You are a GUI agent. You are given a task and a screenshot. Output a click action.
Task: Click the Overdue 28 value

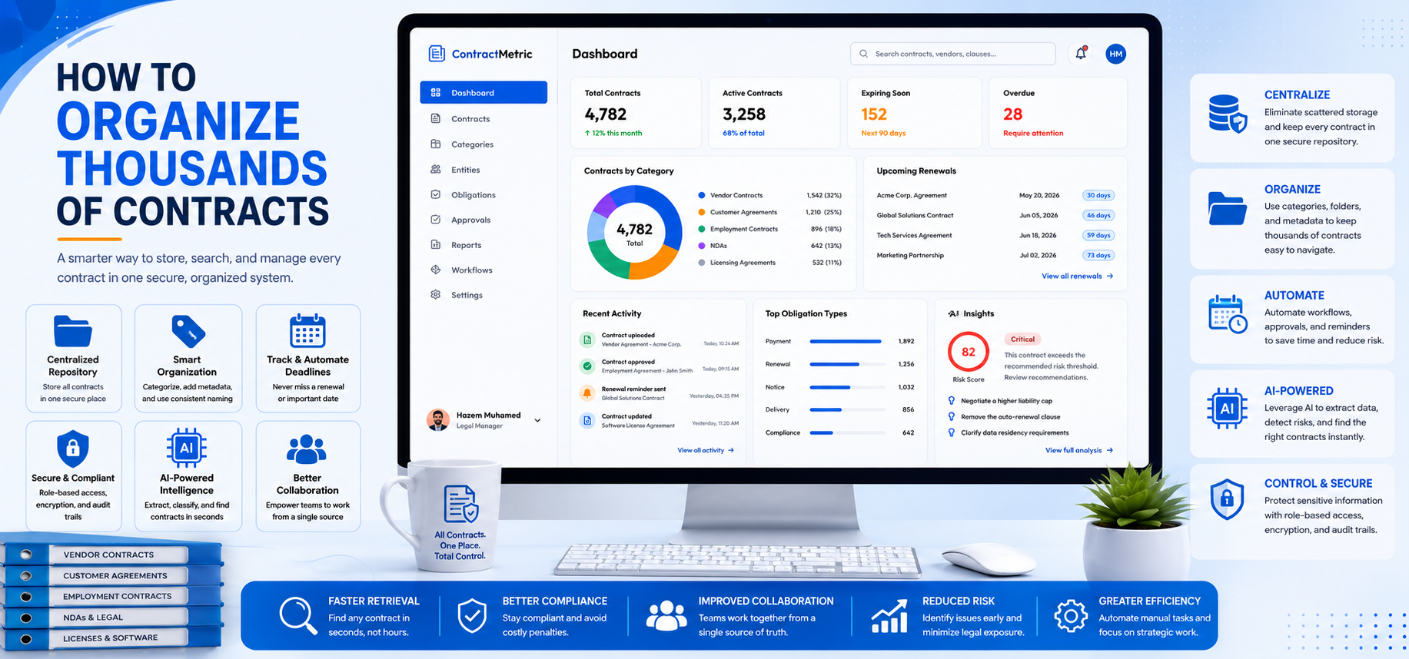click(x=1012, y=114)
